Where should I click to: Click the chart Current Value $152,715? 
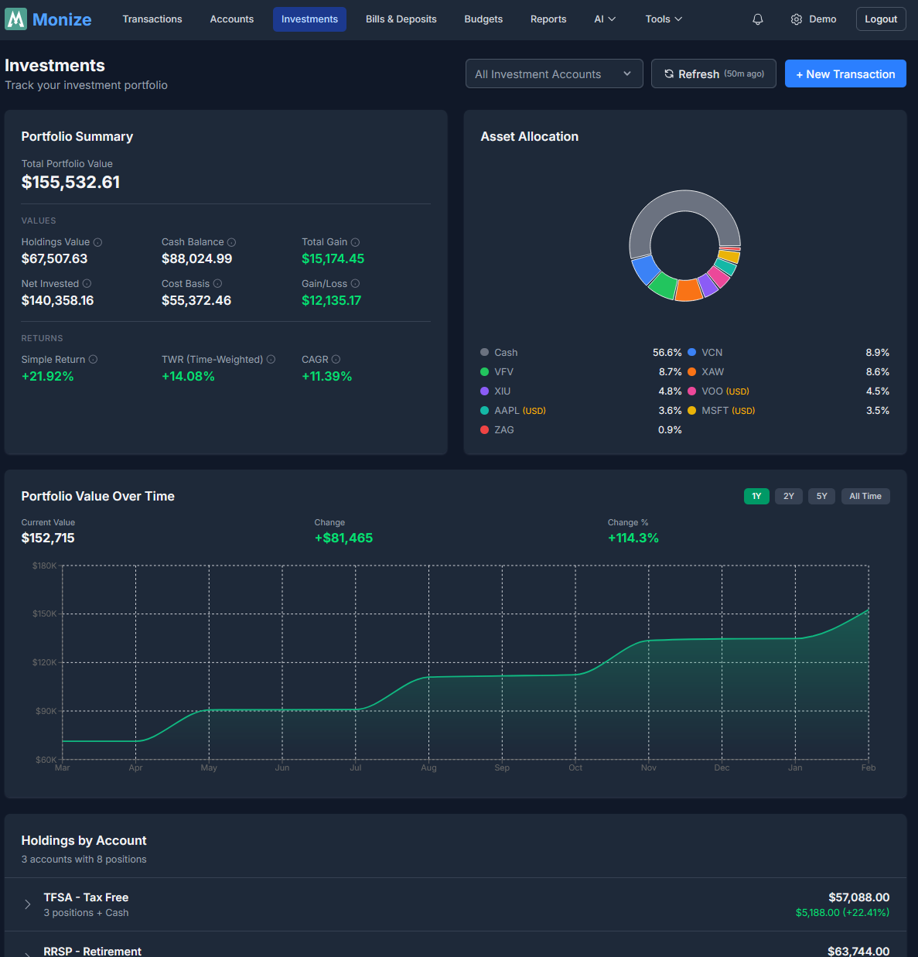pos(48,538)
